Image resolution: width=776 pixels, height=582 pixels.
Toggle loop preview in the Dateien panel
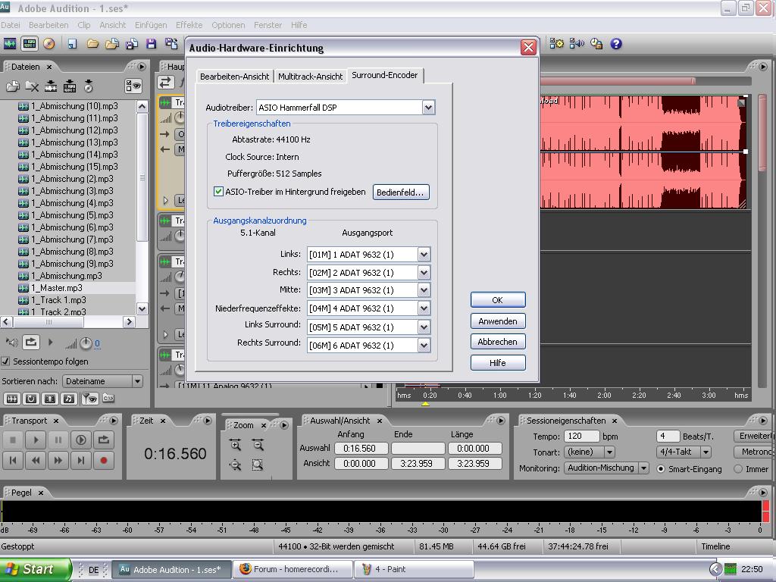(30, 342)
